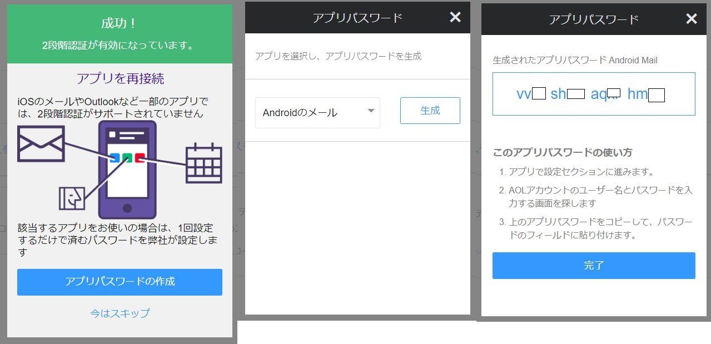Click the アプリを再接続 heading

click(x=120, y=78)
